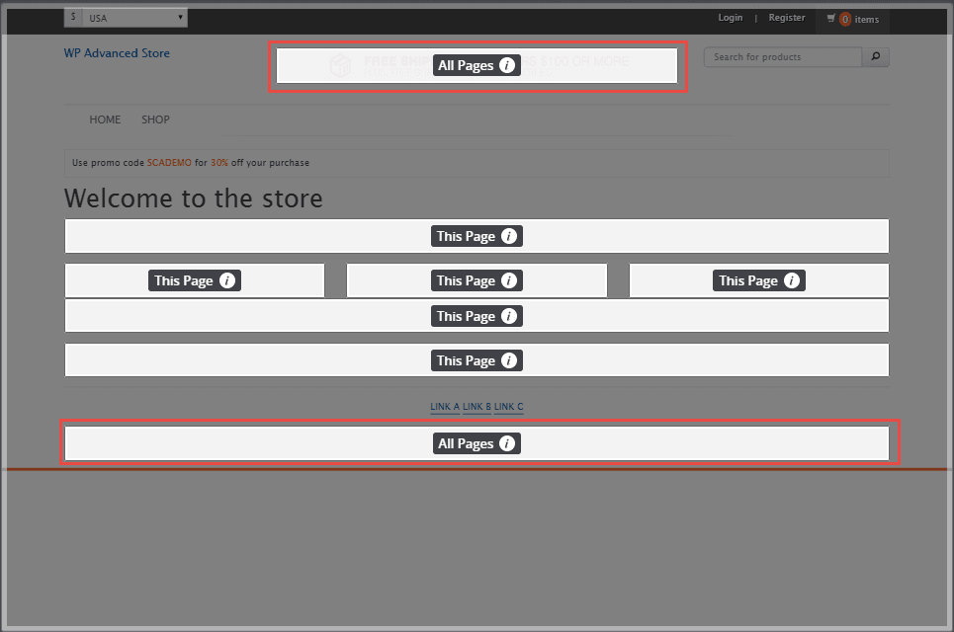
Task: Click the Register link
Action: point(787,18)
